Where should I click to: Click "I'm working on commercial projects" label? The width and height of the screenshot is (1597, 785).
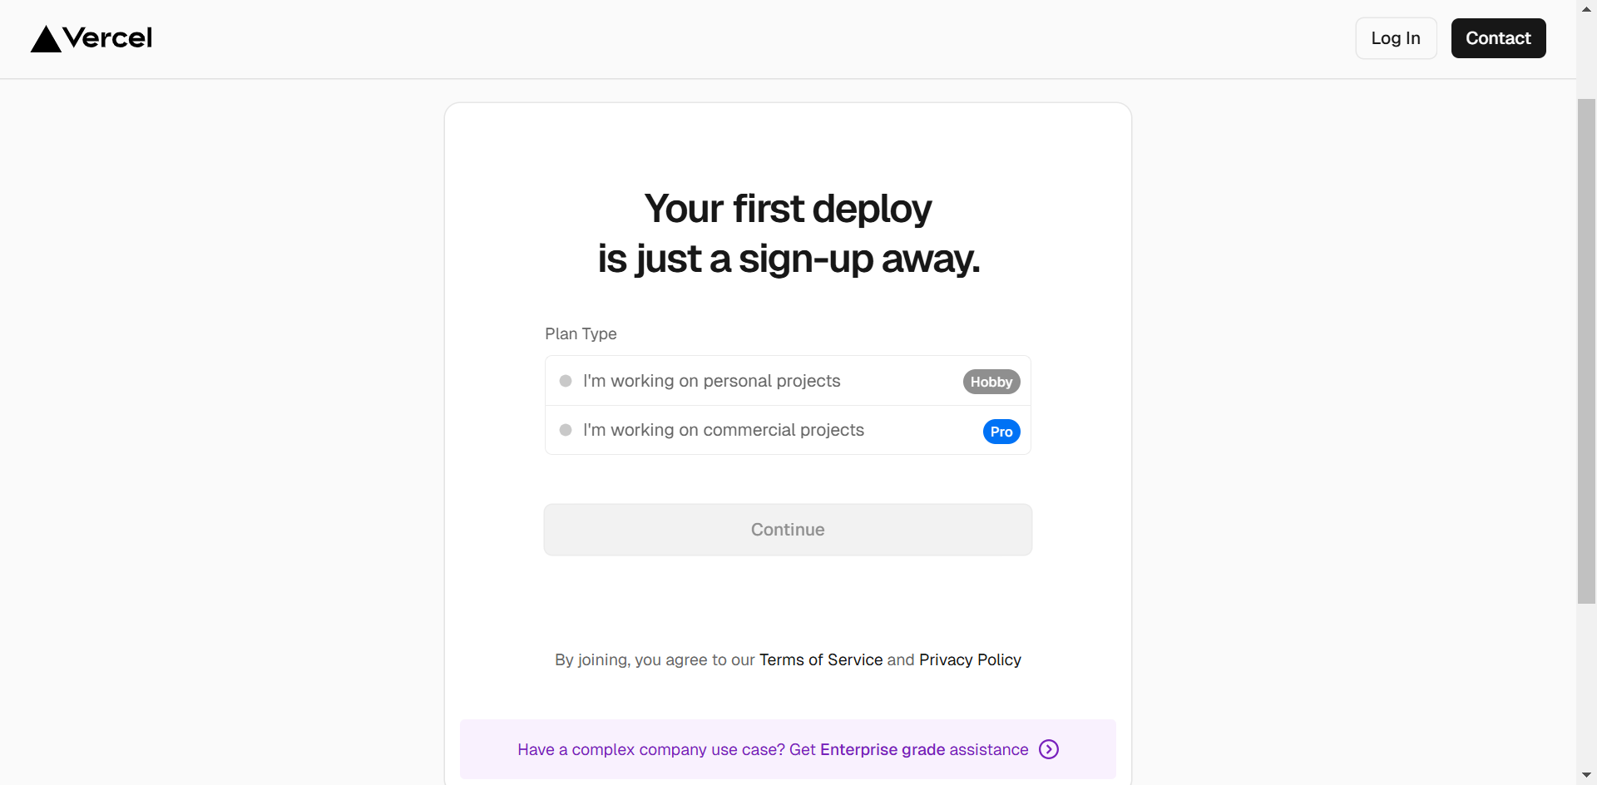(723, 430)
